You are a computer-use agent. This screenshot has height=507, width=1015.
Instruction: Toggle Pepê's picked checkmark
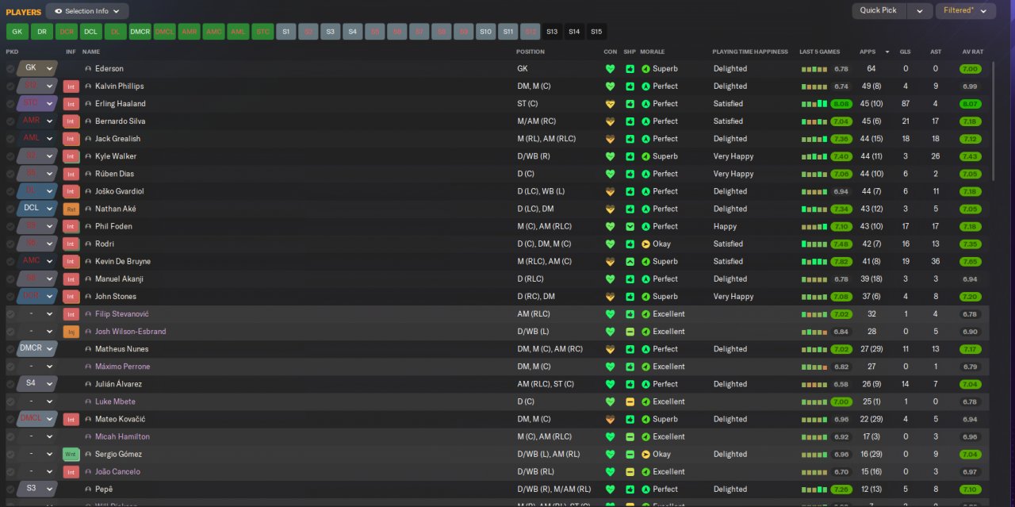(10, 490)
